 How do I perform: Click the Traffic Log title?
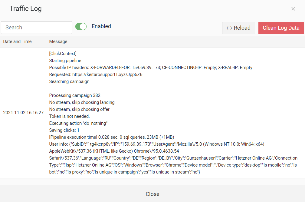pos(25,8)
